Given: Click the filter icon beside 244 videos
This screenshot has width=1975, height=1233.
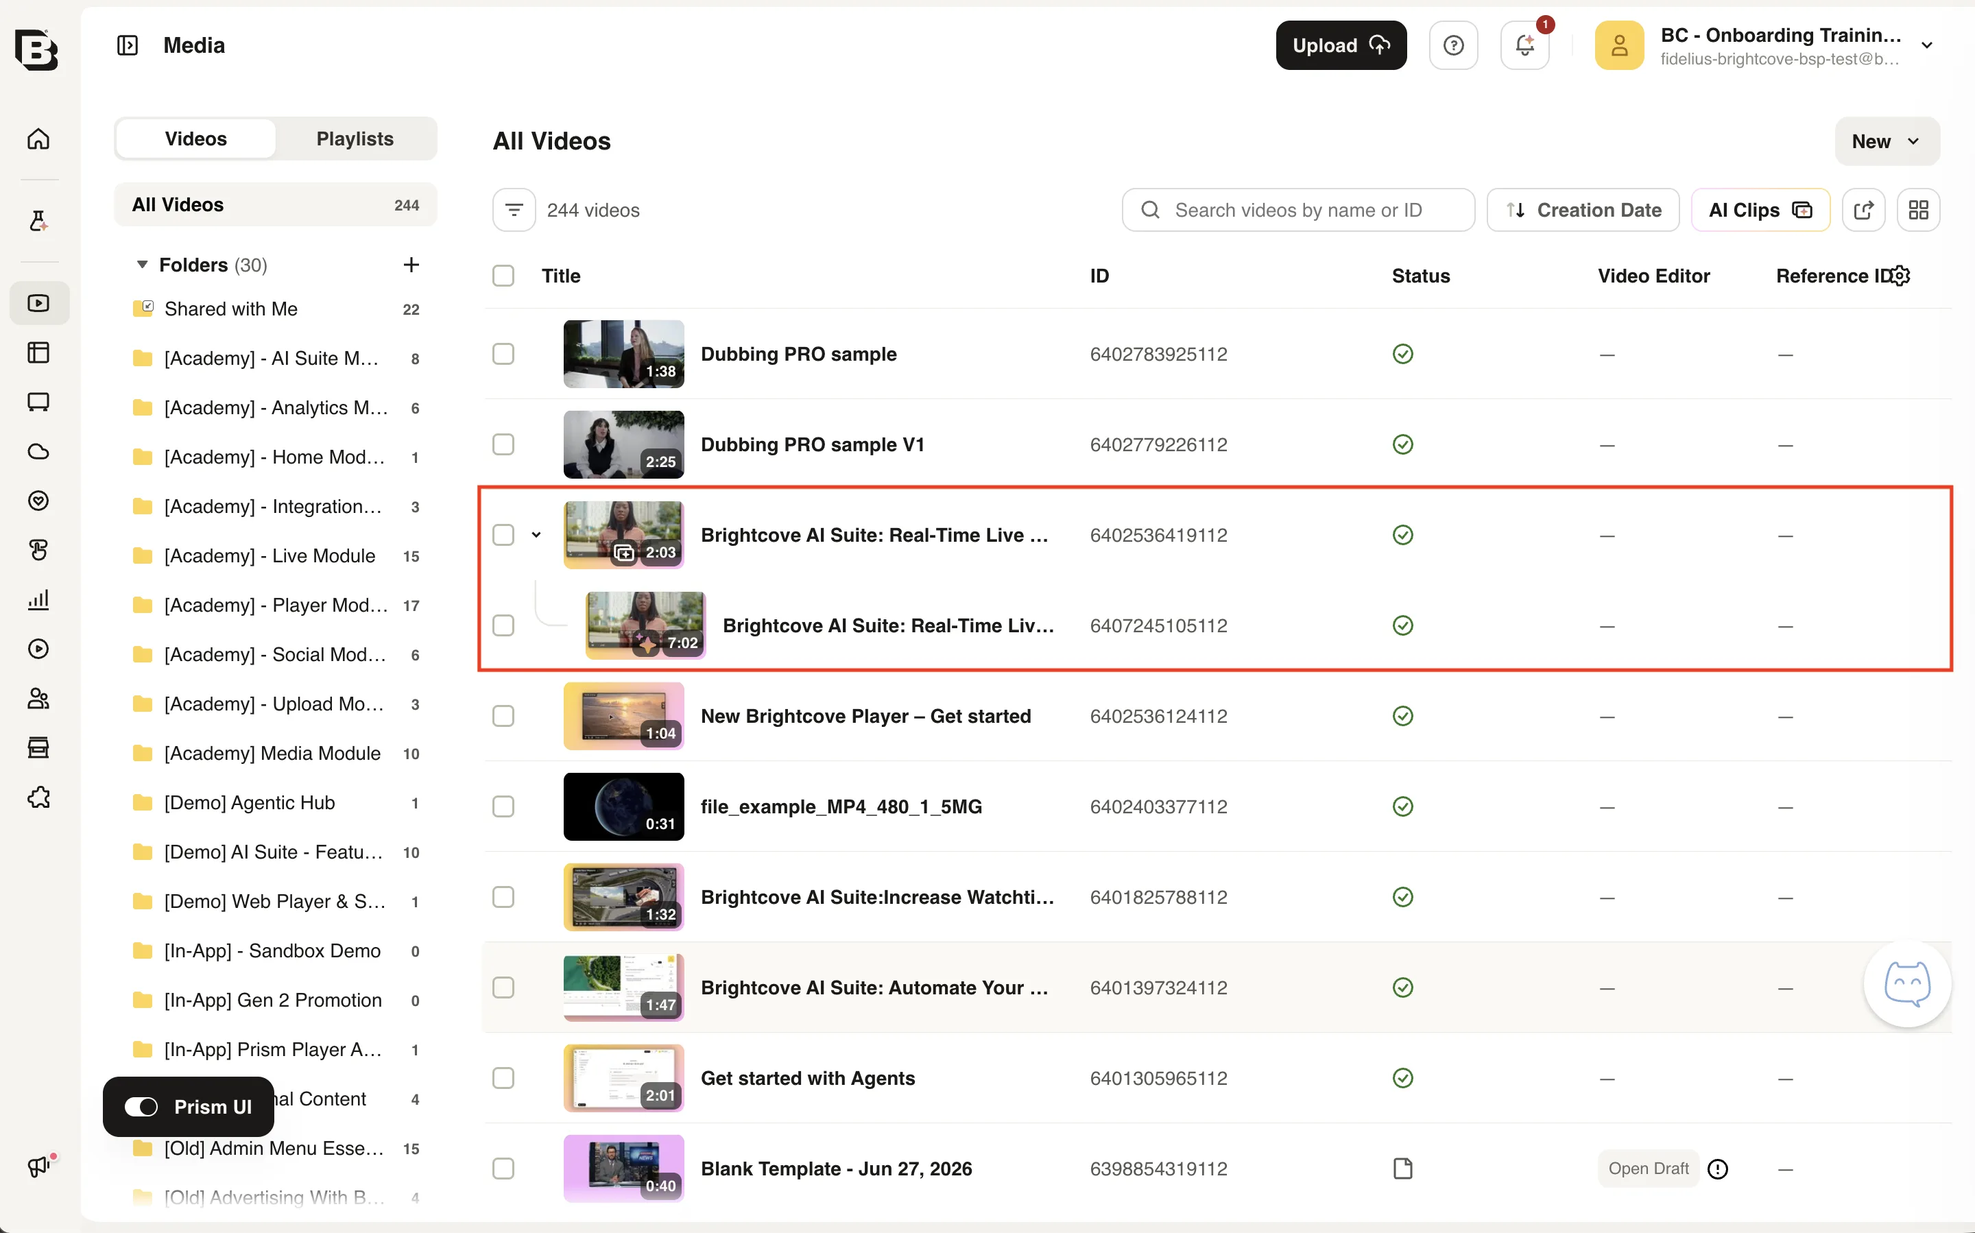Looking at the screenshot, I should tap(514, 211).
